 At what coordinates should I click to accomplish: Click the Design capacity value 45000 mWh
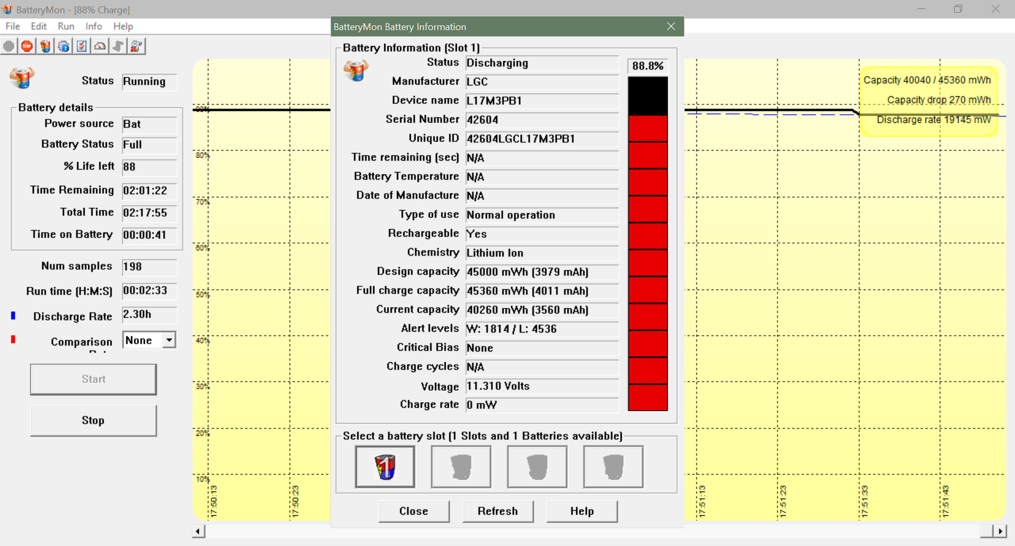pos(542,272)
